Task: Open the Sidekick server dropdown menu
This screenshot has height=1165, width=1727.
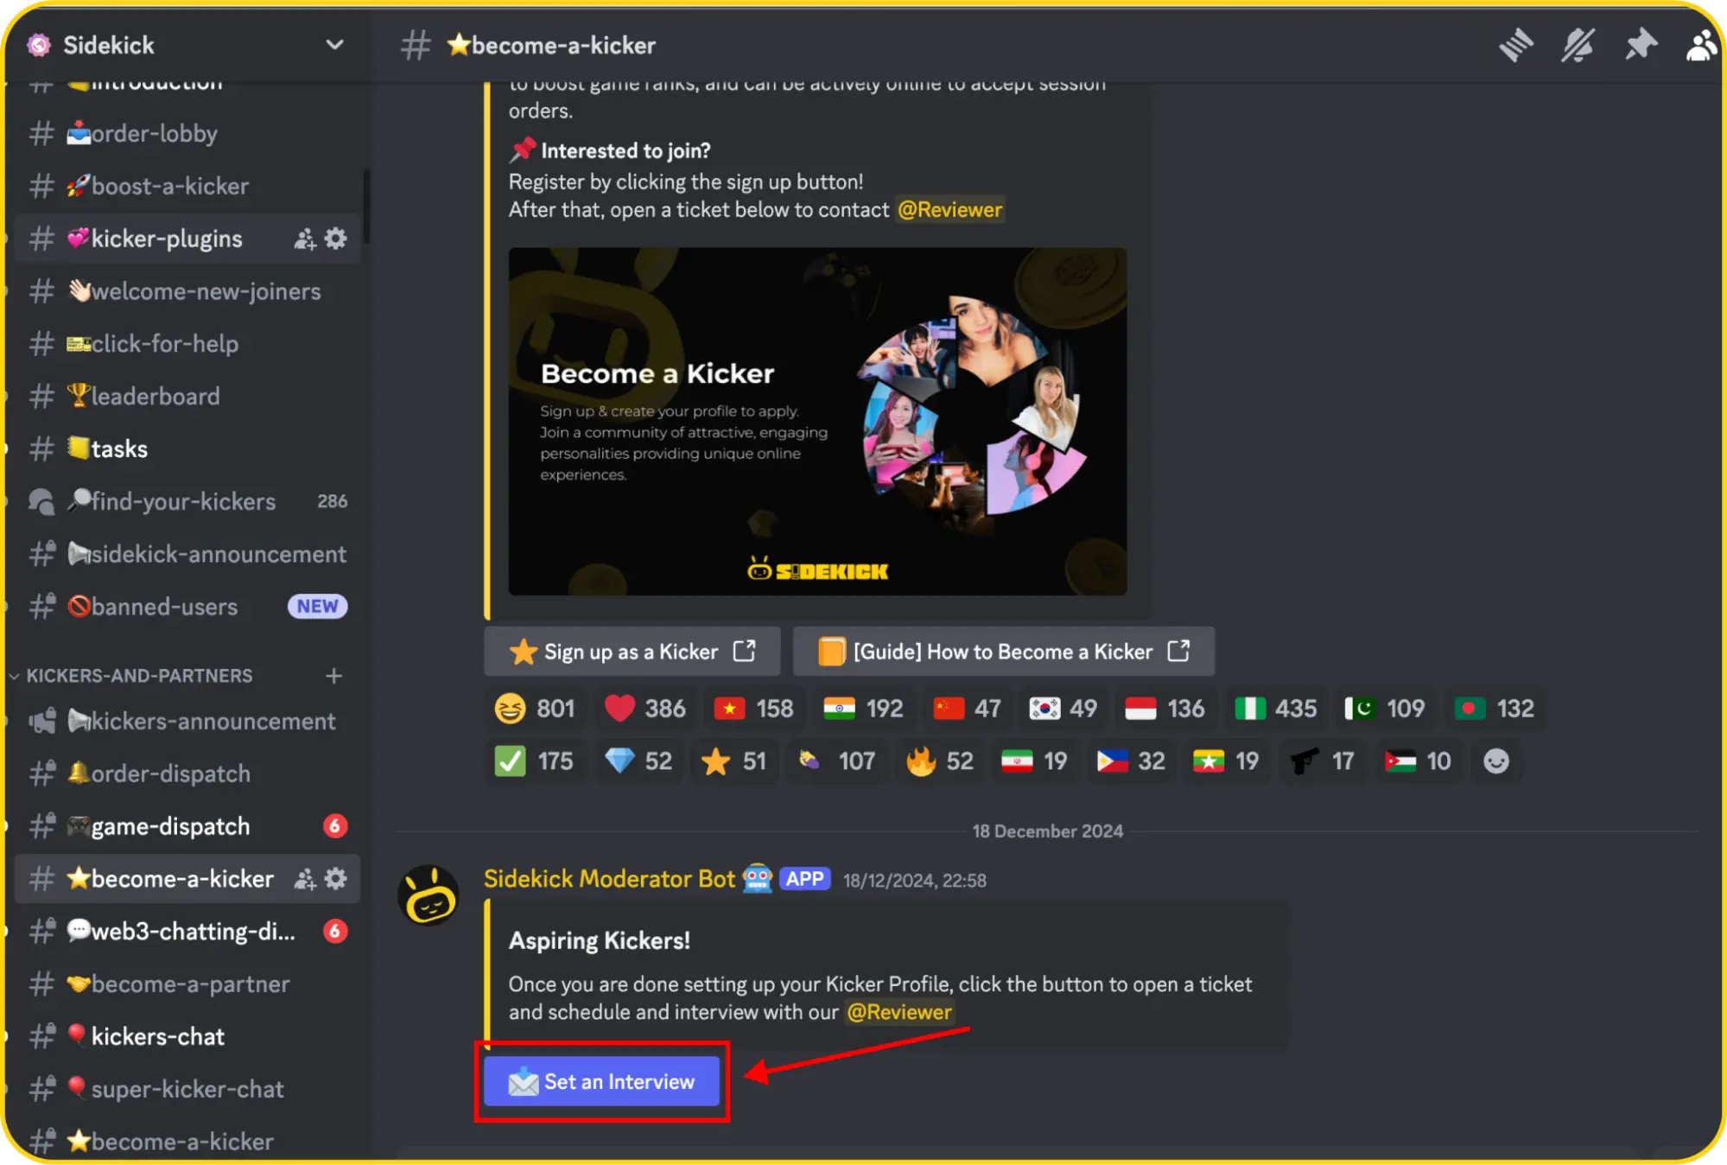Action: coord(334,44)
